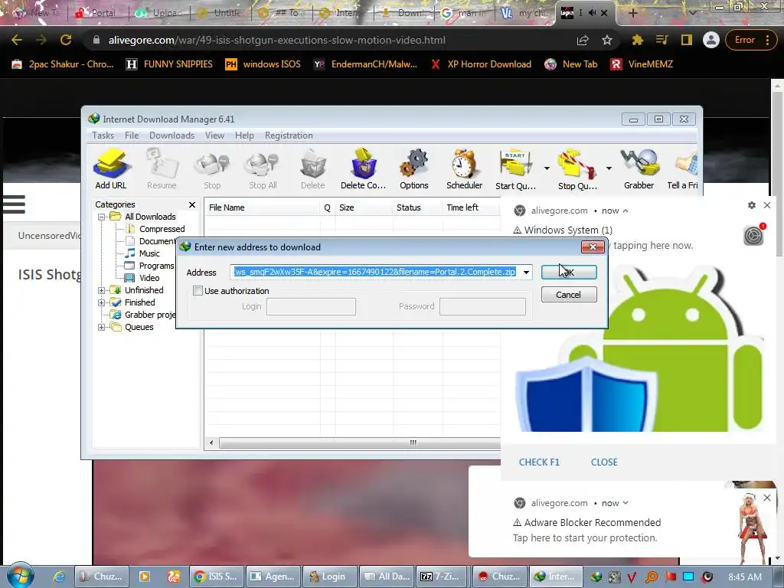Viewport: 784px width, 588px height.
Task: Click the Delete Completed toolbar icon
Action: pos(364,168)
